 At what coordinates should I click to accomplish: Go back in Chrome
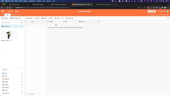pyautogui.click(x=2, y=8)
